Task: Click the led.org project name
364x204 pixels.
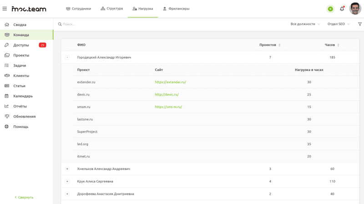Action: [x=83, y=144]
